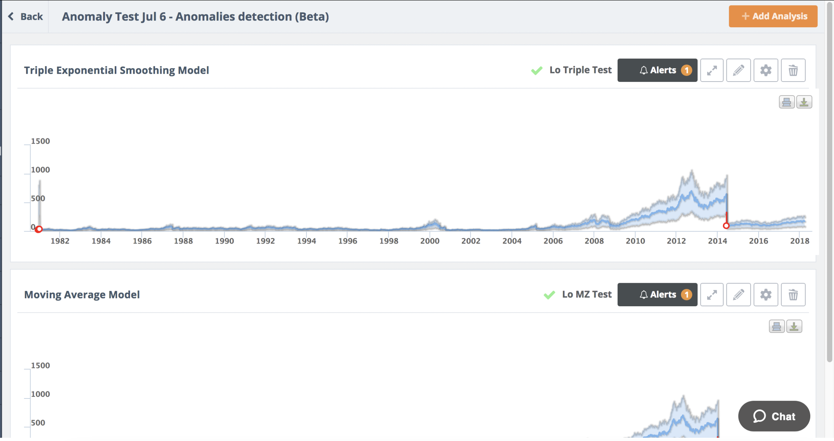Edit the Triple Exponential Smoothing analysis
This screenshot has width=834, height=441.
coord(738,70)
